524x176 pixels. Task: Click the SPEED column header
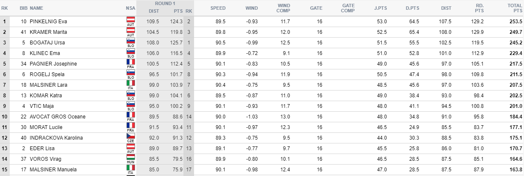(x=218, y=8)
